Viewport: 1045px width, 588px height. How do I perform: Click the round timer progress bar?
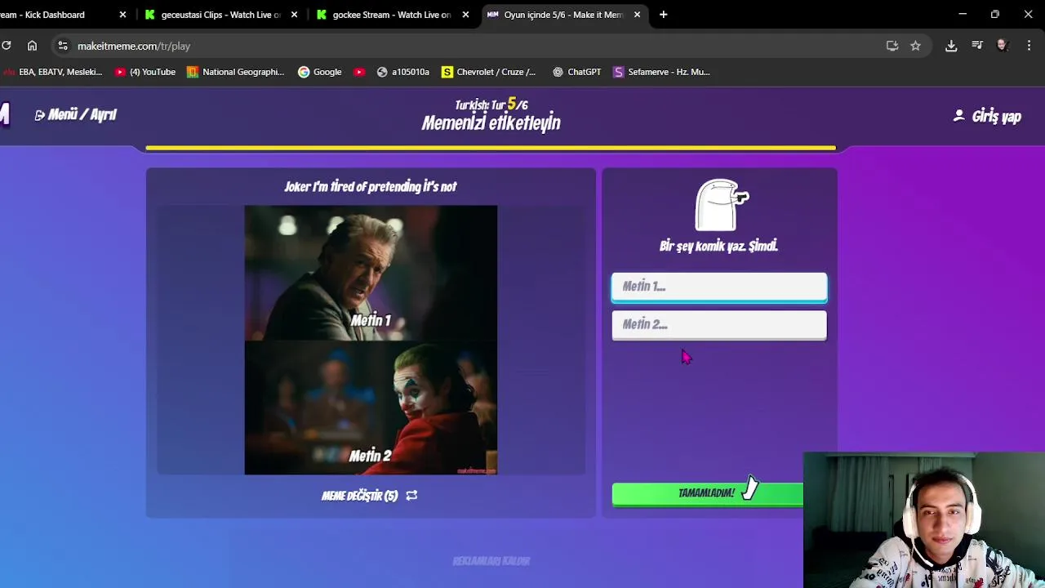pos(491,149)
